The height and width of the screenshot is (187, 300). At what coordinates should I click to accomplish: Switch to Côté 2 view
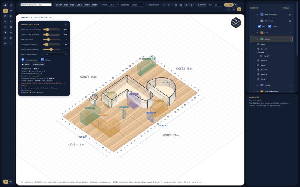pyautogui.click(x=79, y=5)
